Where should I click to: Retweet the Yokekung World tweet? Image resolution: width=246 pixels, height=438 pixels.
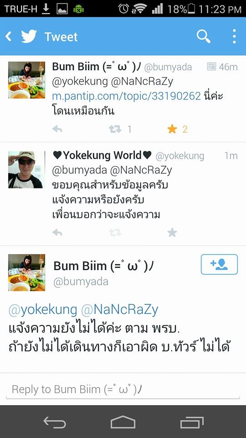point(115,232)
